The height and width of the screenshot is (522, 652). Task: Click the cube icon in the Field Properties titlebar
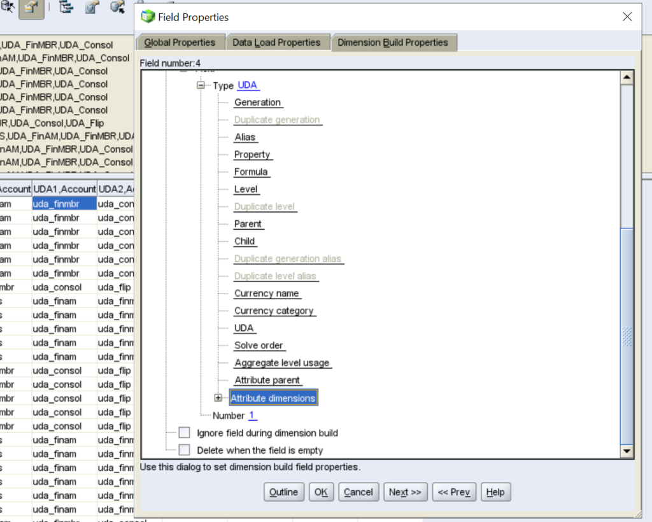tap(147, 17)
